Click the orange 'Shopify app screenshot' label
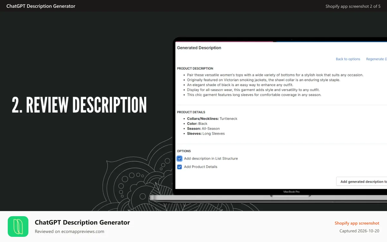Viewport: 387px width, 242px height. point(357,223)
